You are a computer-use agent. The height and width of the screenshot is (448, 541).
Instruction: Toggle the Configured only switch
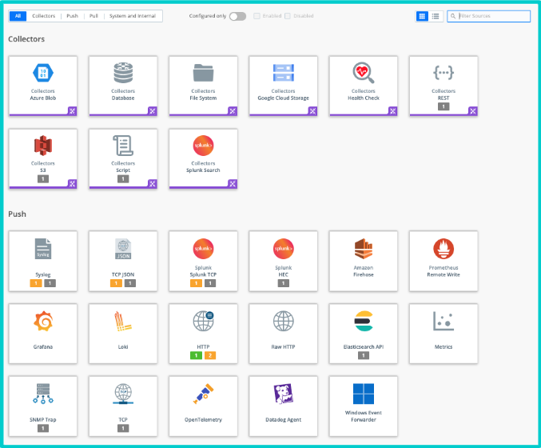237,16
